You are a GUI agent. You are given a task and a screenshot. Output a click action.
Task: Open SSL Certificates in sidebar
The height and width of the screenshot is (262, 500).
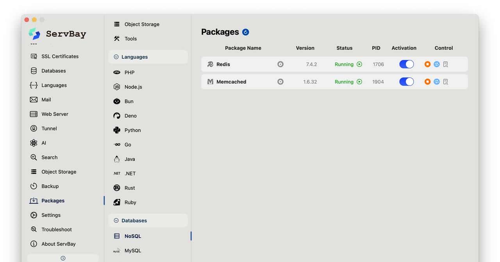(60, 56)
